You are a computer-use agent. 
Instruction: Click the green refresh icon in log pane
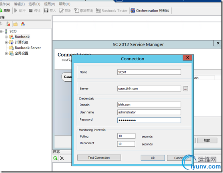point(55,158)
